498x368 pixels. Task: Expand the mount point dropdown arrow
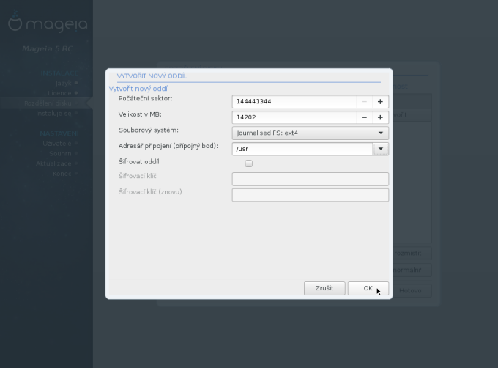tap(381, 149)
